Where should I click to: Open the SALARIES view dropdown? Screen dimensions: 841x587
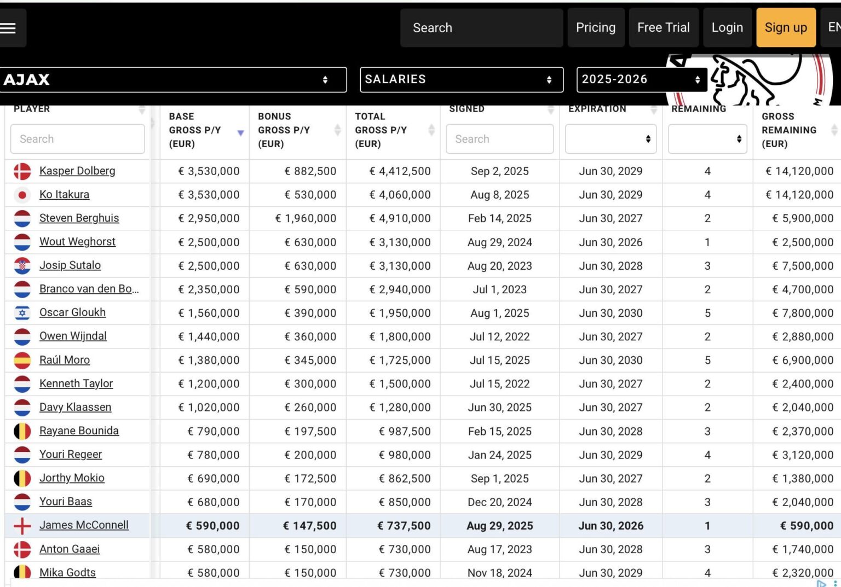click(461, 79)
